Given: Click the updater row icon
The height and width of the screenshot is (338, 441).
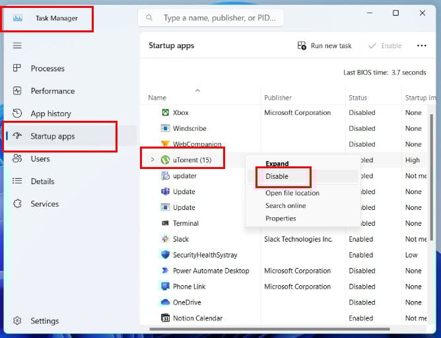Looking at the screenshot, I should (165, 176).
